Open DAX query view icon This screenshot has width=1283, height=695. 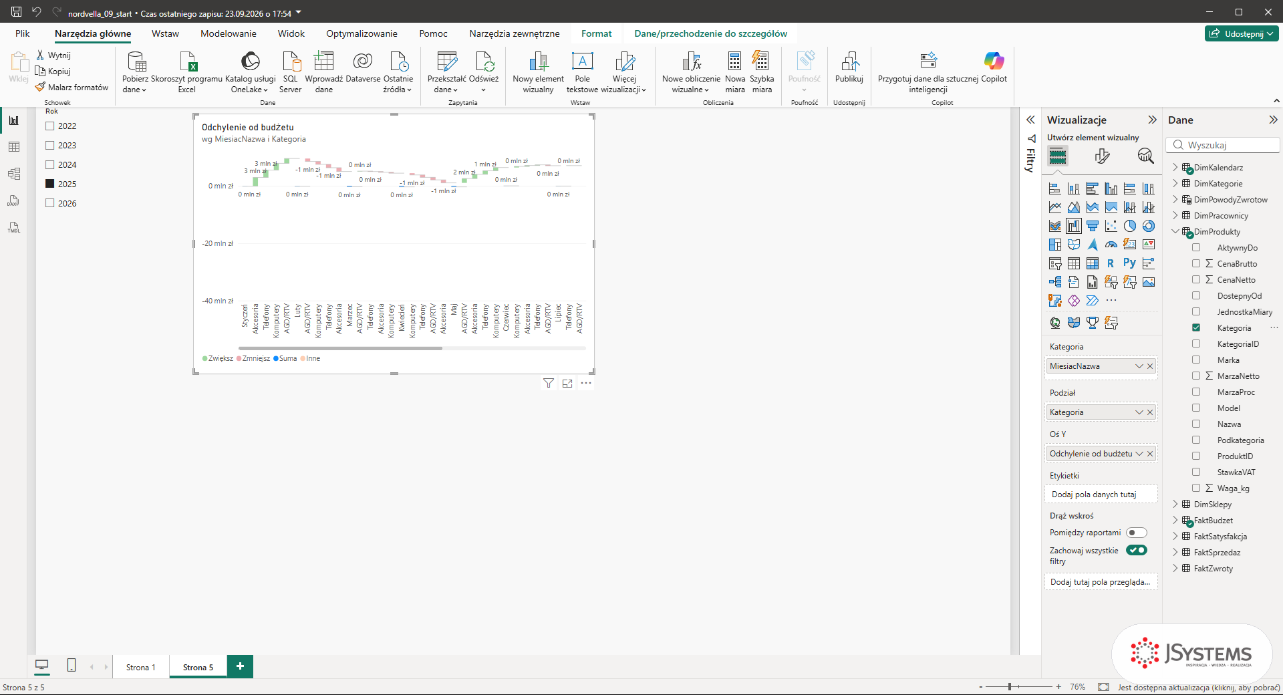14,200
